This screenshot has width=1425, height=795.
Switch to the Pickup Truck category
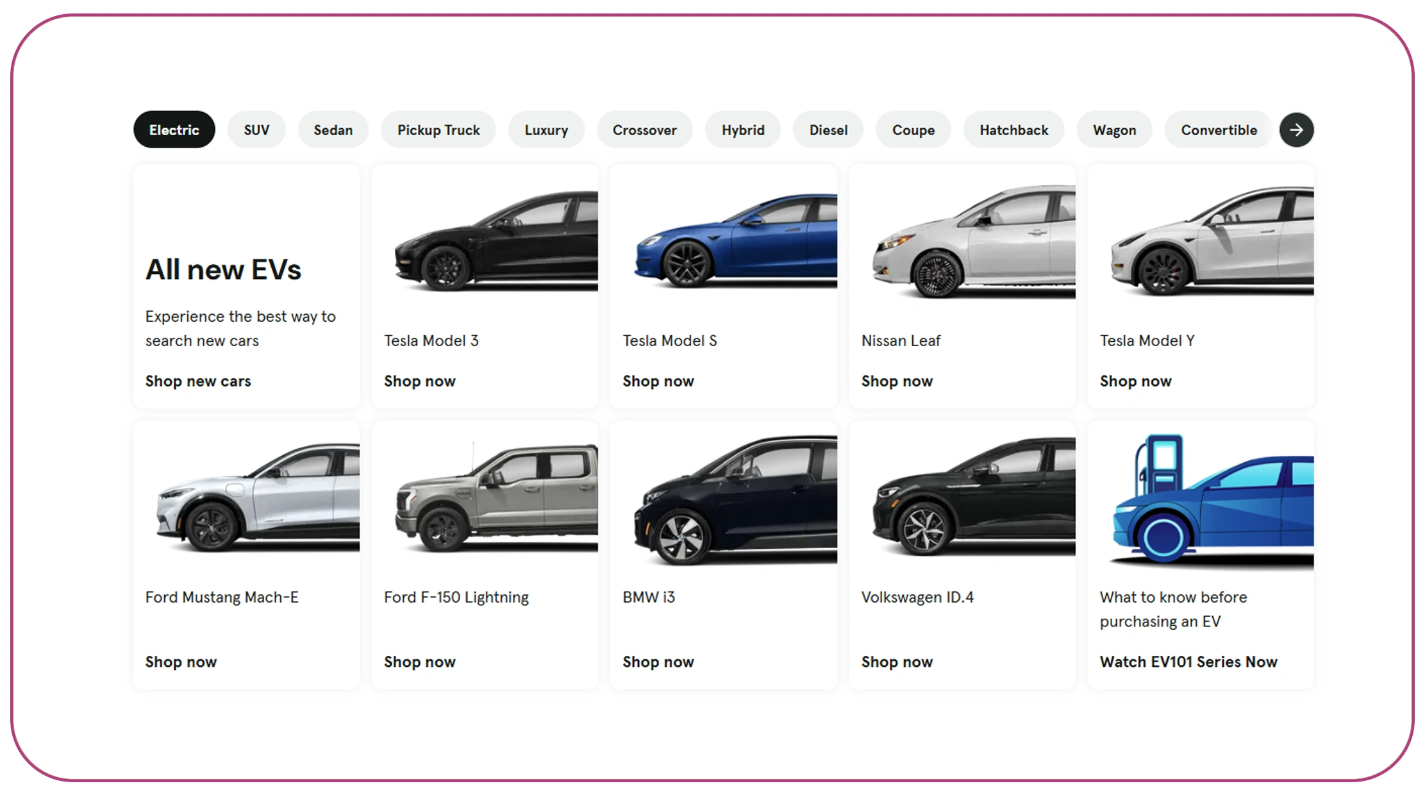tap(438, 130)
